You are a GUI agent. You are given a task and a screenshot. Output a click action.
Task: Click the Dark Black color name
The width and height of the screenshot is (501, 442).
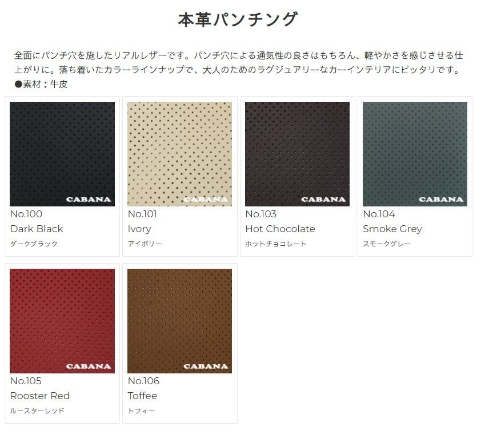pos(37,229)
